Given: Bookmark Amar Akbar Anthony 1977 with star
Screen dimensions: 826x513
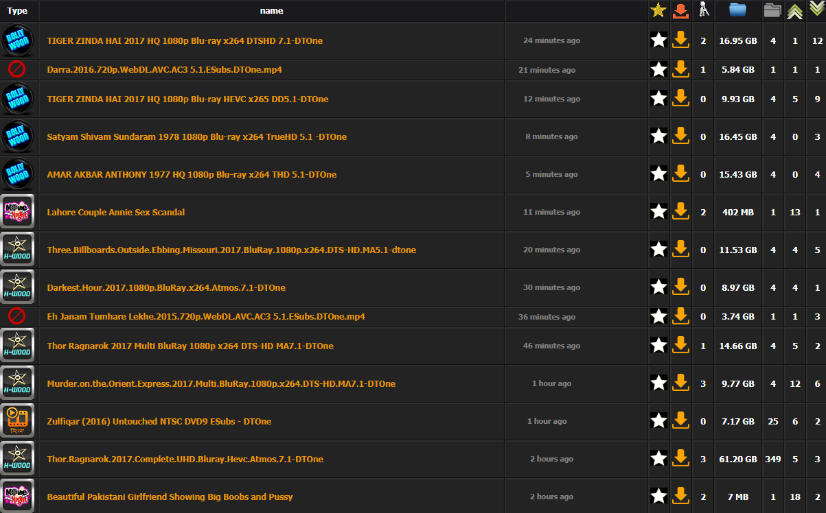Looking at the screenshot, I should (x=658, y=174).
